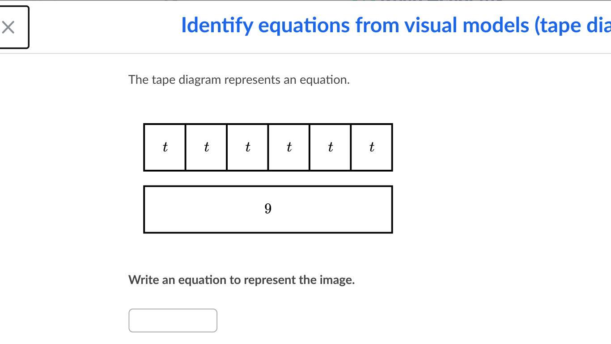Image resolution: width=611 pixels, height=344 pixels.
Task: Click the number 9 in the bottom bar
Action: 268,209
